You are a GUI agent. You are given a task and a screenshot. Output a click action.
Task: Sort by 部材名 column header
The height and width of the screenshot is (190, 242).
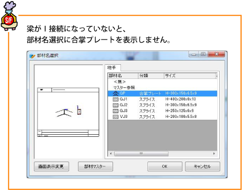pos(123,76)
